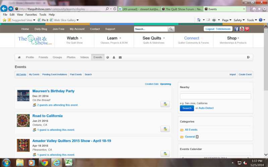This screenshot has width=268, height=167.
Task: Open messages envelope icon in community toolbar
Action: 120,57
